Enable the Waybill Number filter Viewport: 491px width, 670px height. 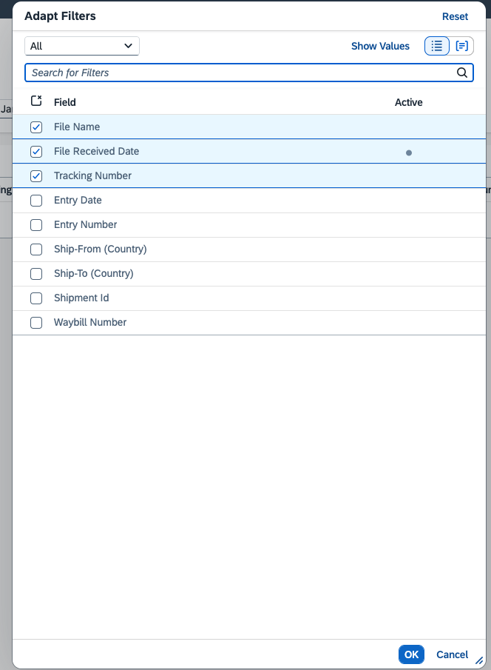35,322
